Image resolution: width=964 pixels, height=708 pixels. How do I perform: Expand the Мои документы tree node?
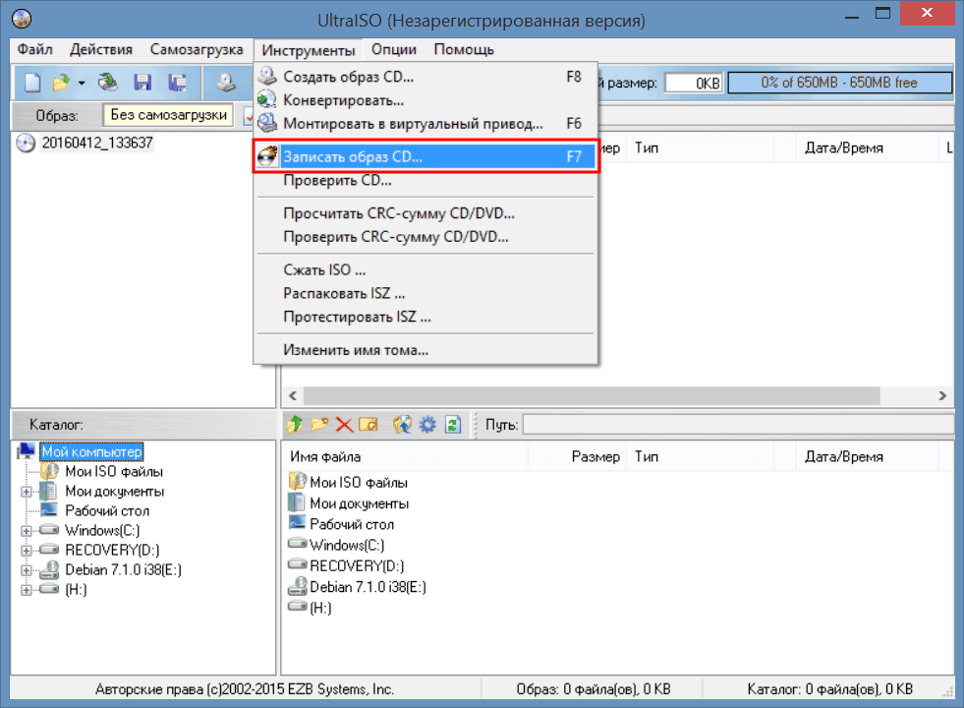click(27, 492)
